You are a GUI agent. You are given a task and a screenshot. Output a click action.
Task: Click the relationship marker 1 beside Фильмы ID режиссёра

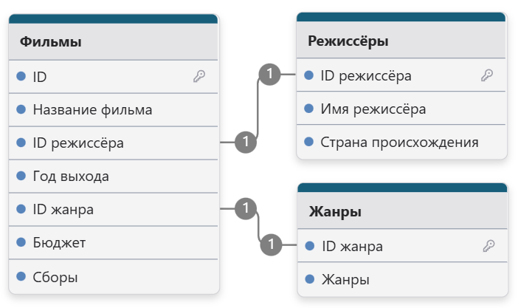pos(246,142)
